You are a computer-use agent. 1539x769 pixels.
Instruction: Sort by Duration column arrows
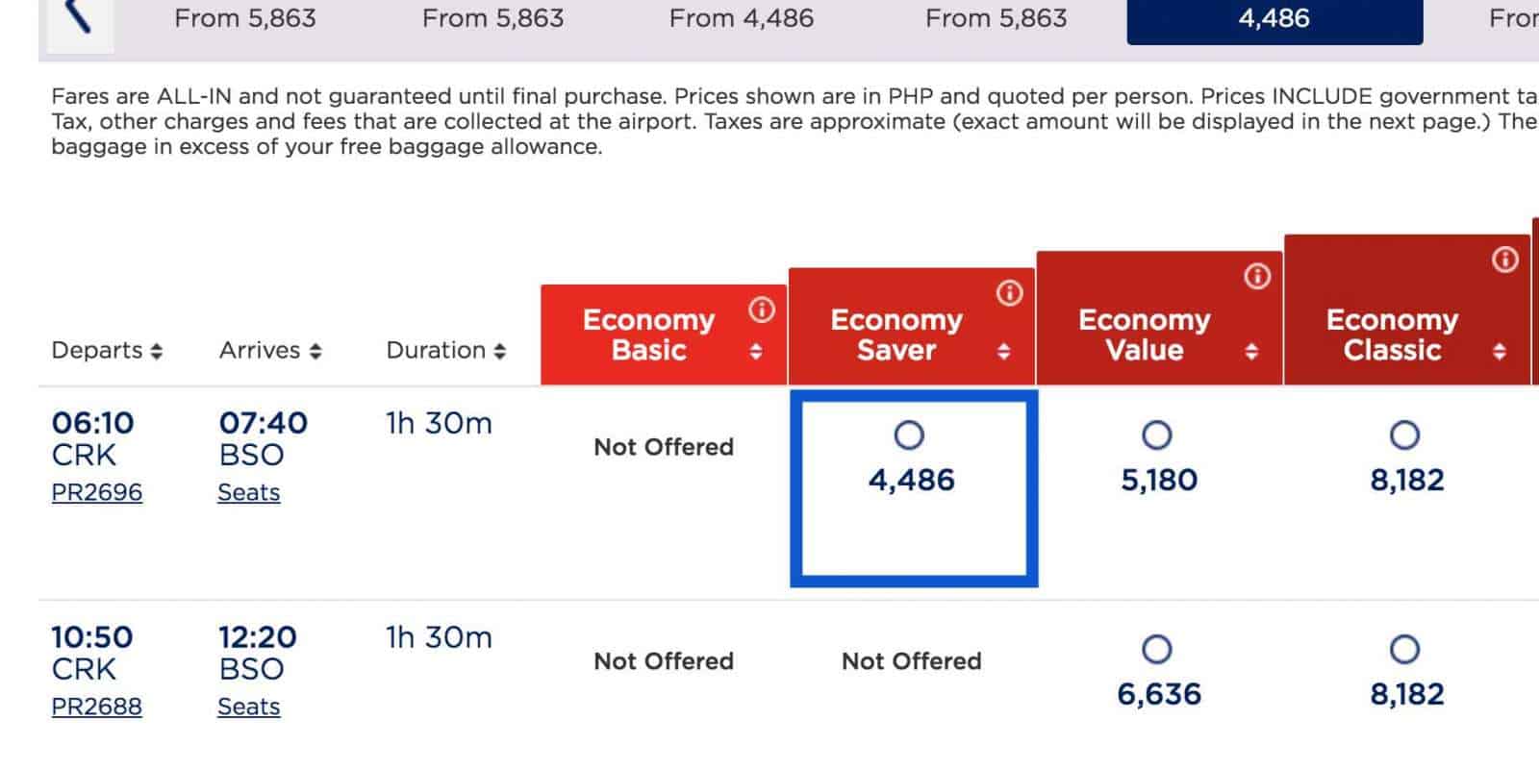(499, 352)
